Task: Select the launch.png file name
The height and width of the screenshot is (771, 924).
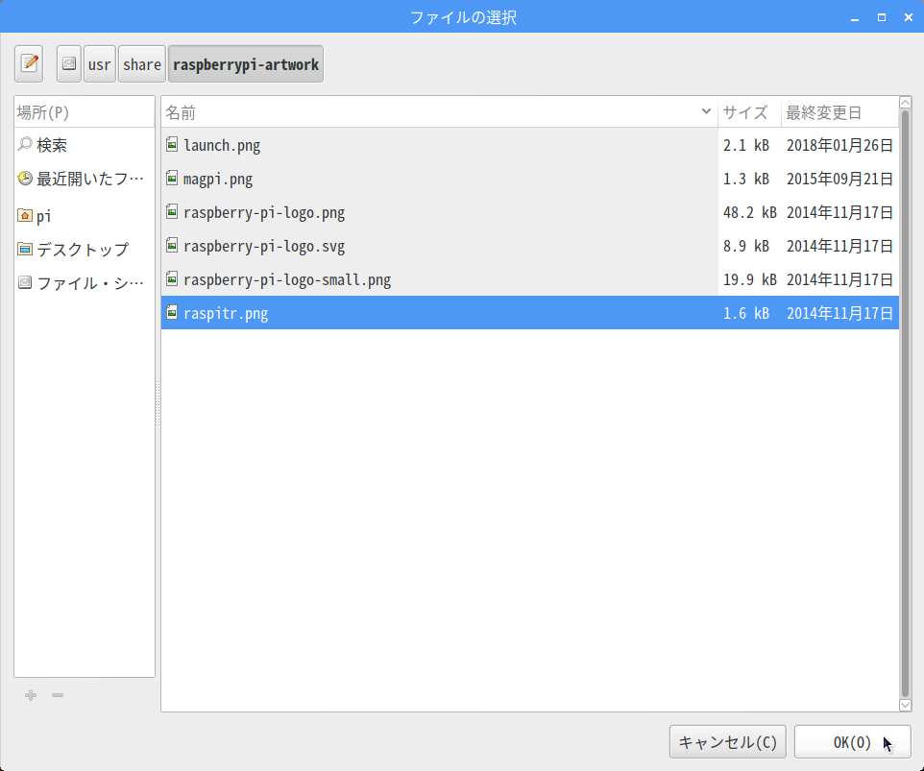Action: pos(222,145)
